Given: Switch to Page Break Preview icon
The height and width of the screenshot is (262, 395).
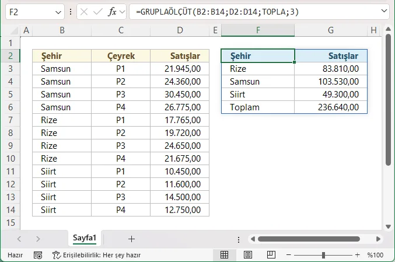Looking at the screenshot, I should (271, 255).
